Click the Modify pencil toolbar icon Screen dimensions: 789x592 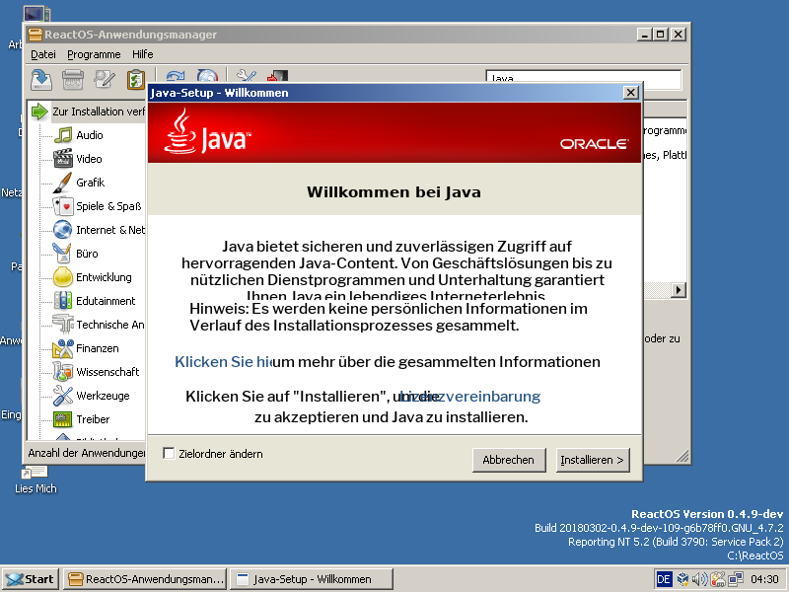click(105, 79)
